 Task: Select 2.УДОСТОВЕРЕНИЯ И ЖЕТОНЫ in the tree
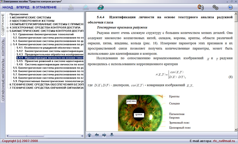pos(32,21)
